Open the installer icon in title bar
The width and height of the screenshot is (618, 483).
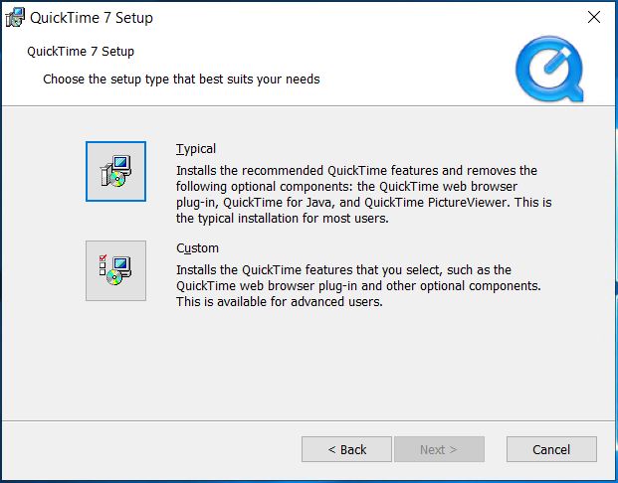pos(15,18)
